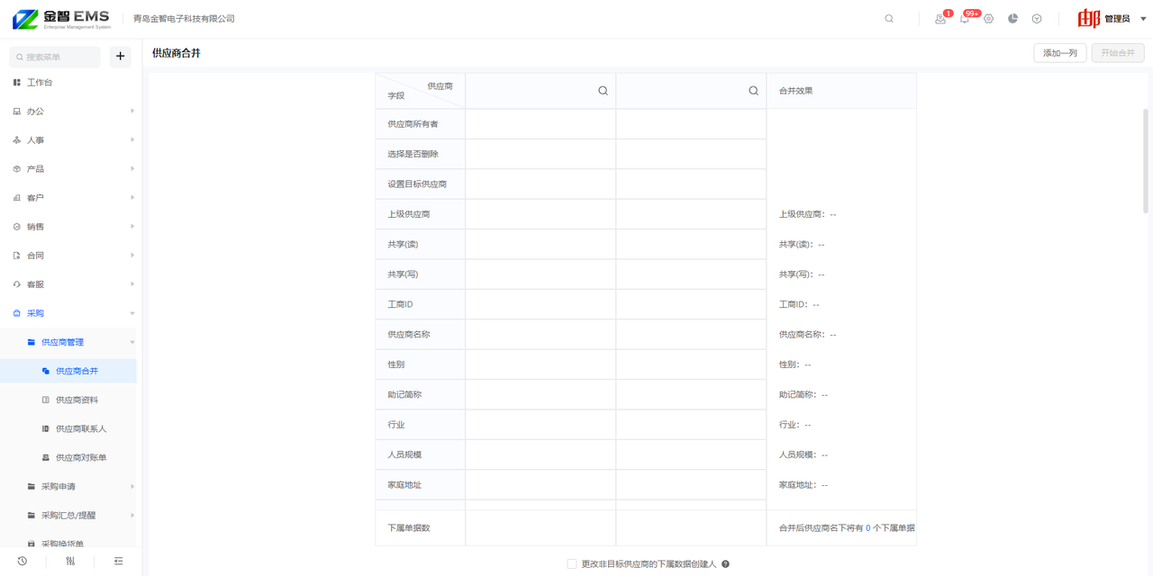Click the red 邮 avatar icon
This screenshot has height=576, width=1153.
click(x=1089, y=19)
